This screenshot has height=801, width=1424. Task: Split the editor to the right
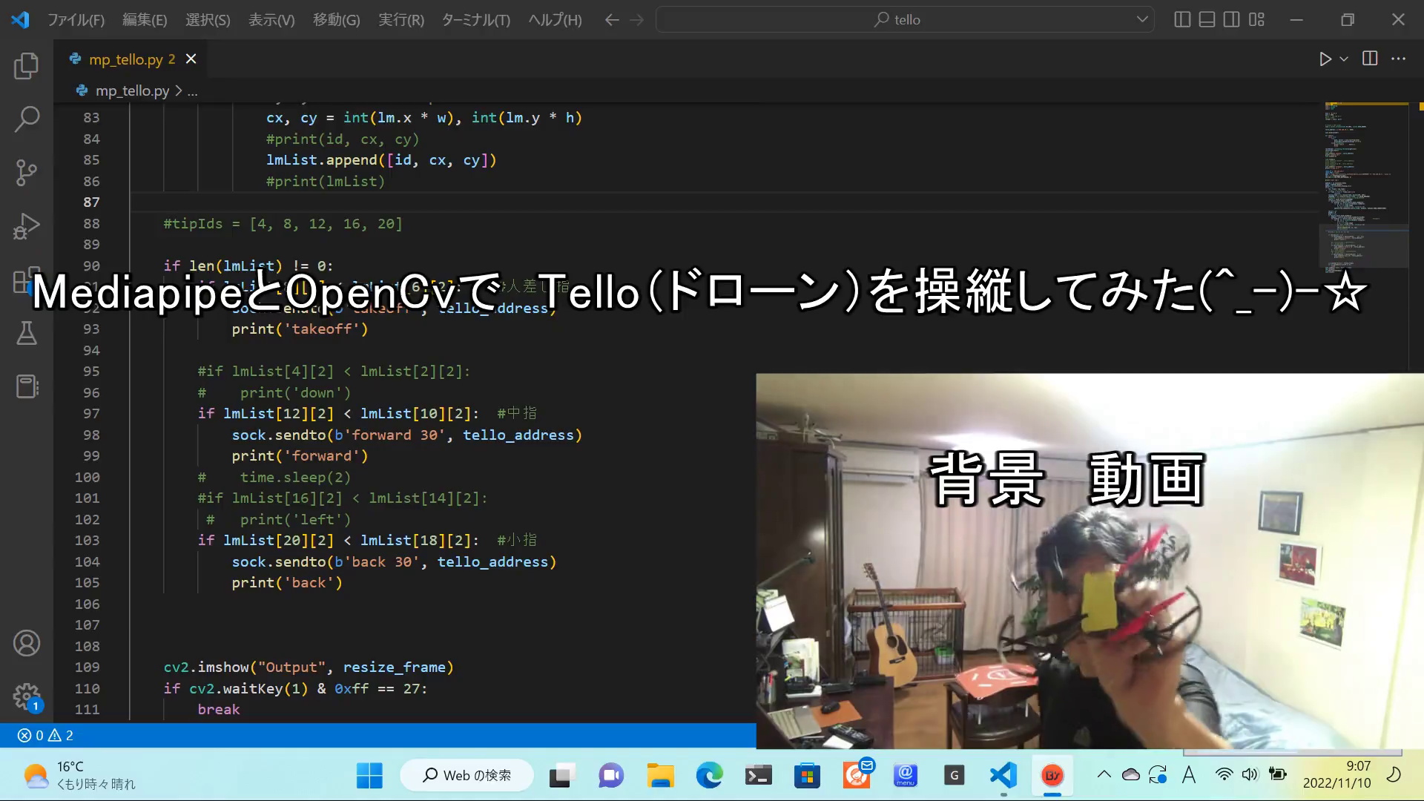[x=1370, y=59]
